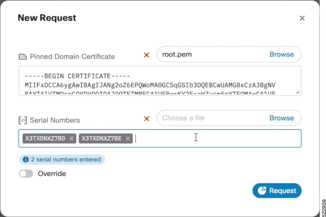The height and width of the screenshot is (217, 326).
Task: Toggle Override off after enabling
Action: (26, 174)
